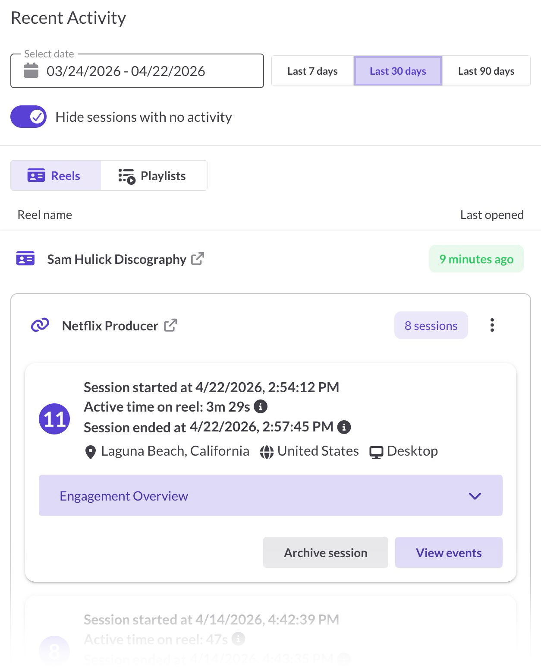Click the location pin icon for Laguna Beach
541x672 pixels.
pyautogui.click(x=91, y=452)
